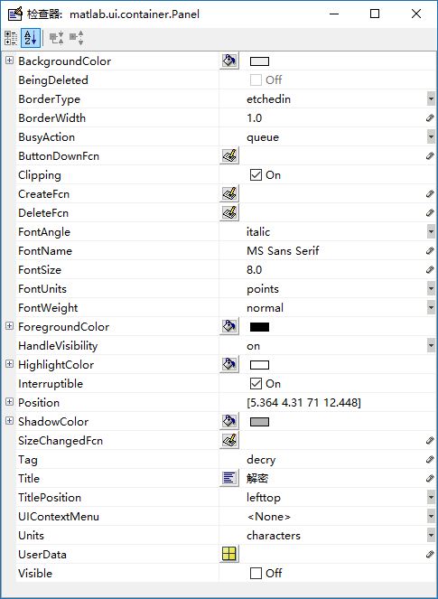Open Units dropdown arrow
The height and width of the screenshot is (599, 438).
431,535
